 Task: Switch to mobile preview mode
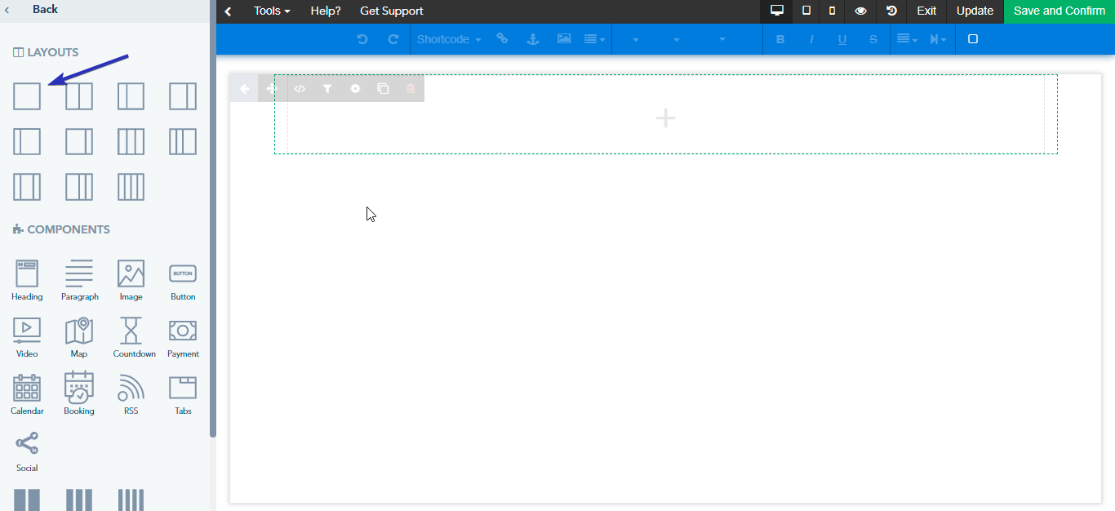click(x=832, y=11)
